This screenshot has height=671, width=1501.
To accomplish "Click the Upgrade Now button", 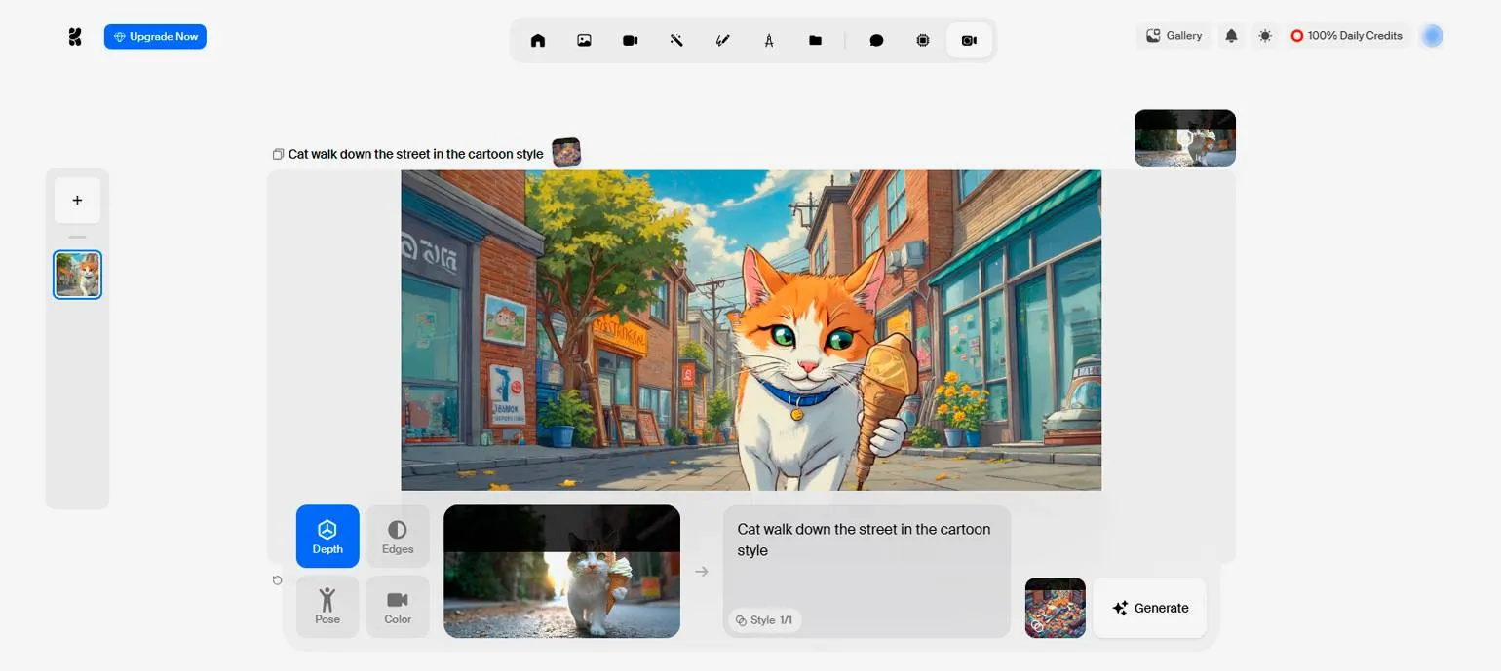I will click(155, 37).
